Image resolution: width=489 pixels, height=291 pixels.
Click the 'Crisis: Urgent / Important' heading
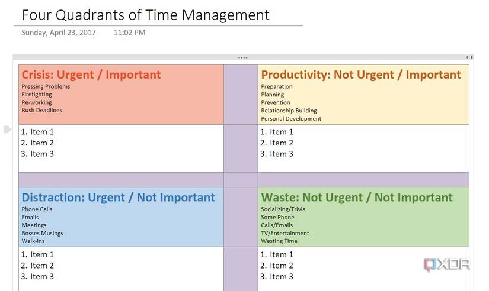pos(91,75)
